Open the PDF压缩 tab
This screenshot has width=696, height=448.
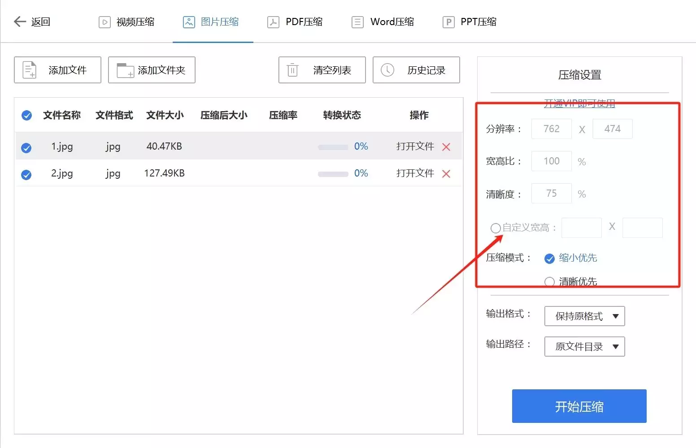coord(295,22)
